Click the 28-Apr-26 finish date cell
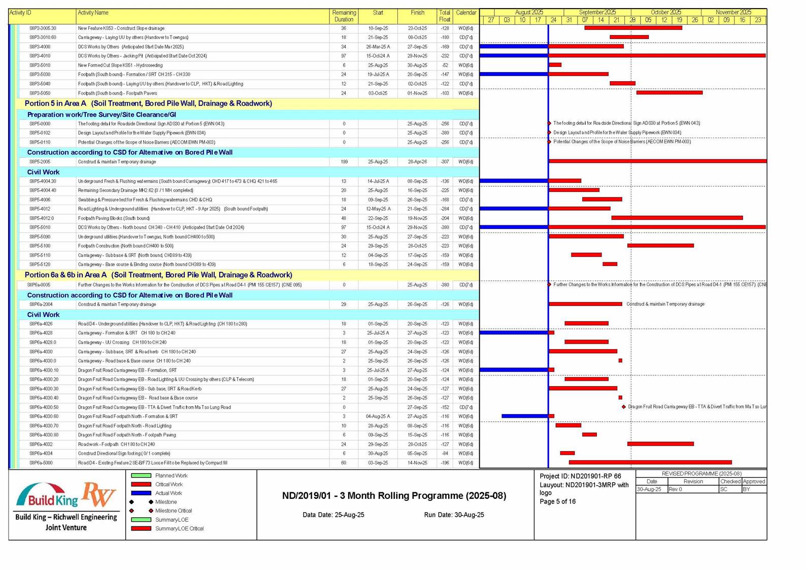This screenshot has height=570, width=806. pyautogui.click(x=417, y=162)
